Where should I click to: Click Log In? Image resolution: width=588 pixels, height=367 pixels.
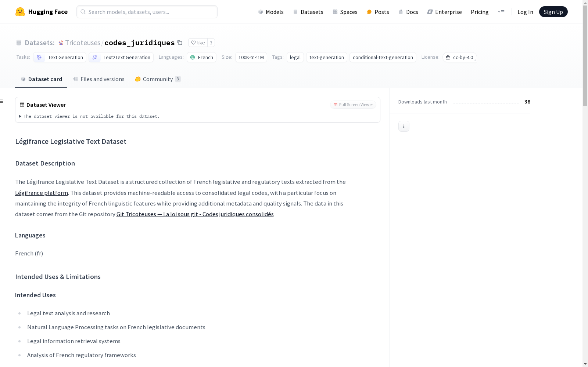click(x=525, y=12)
